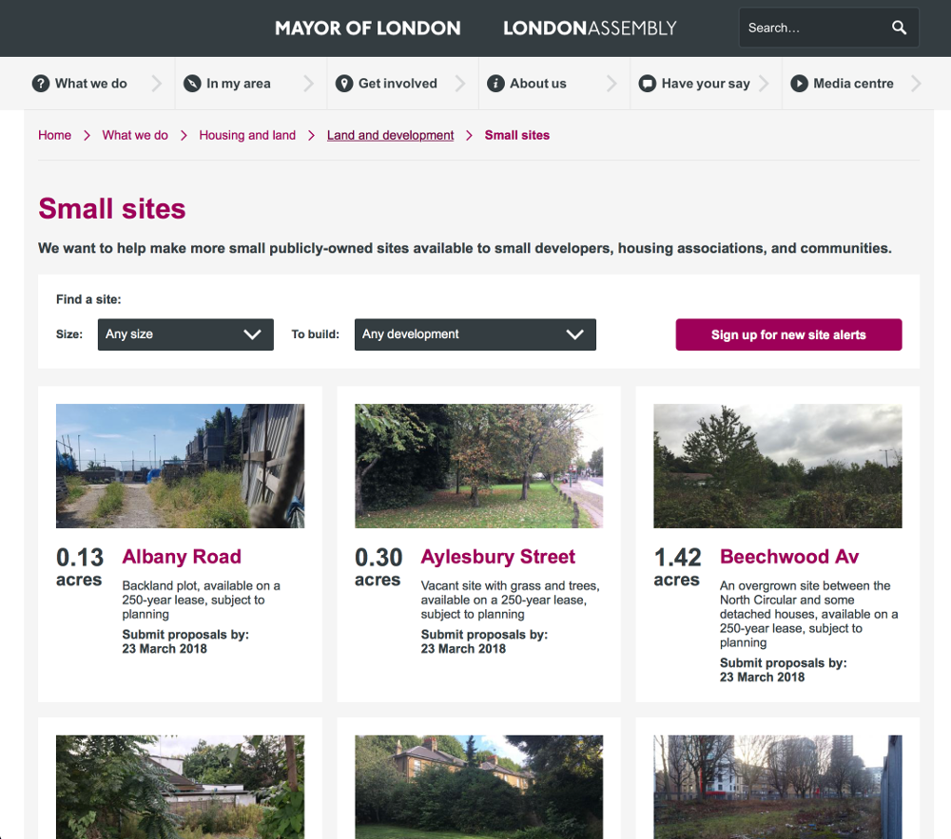Open the Housing and land breadcrumb link

247,135
